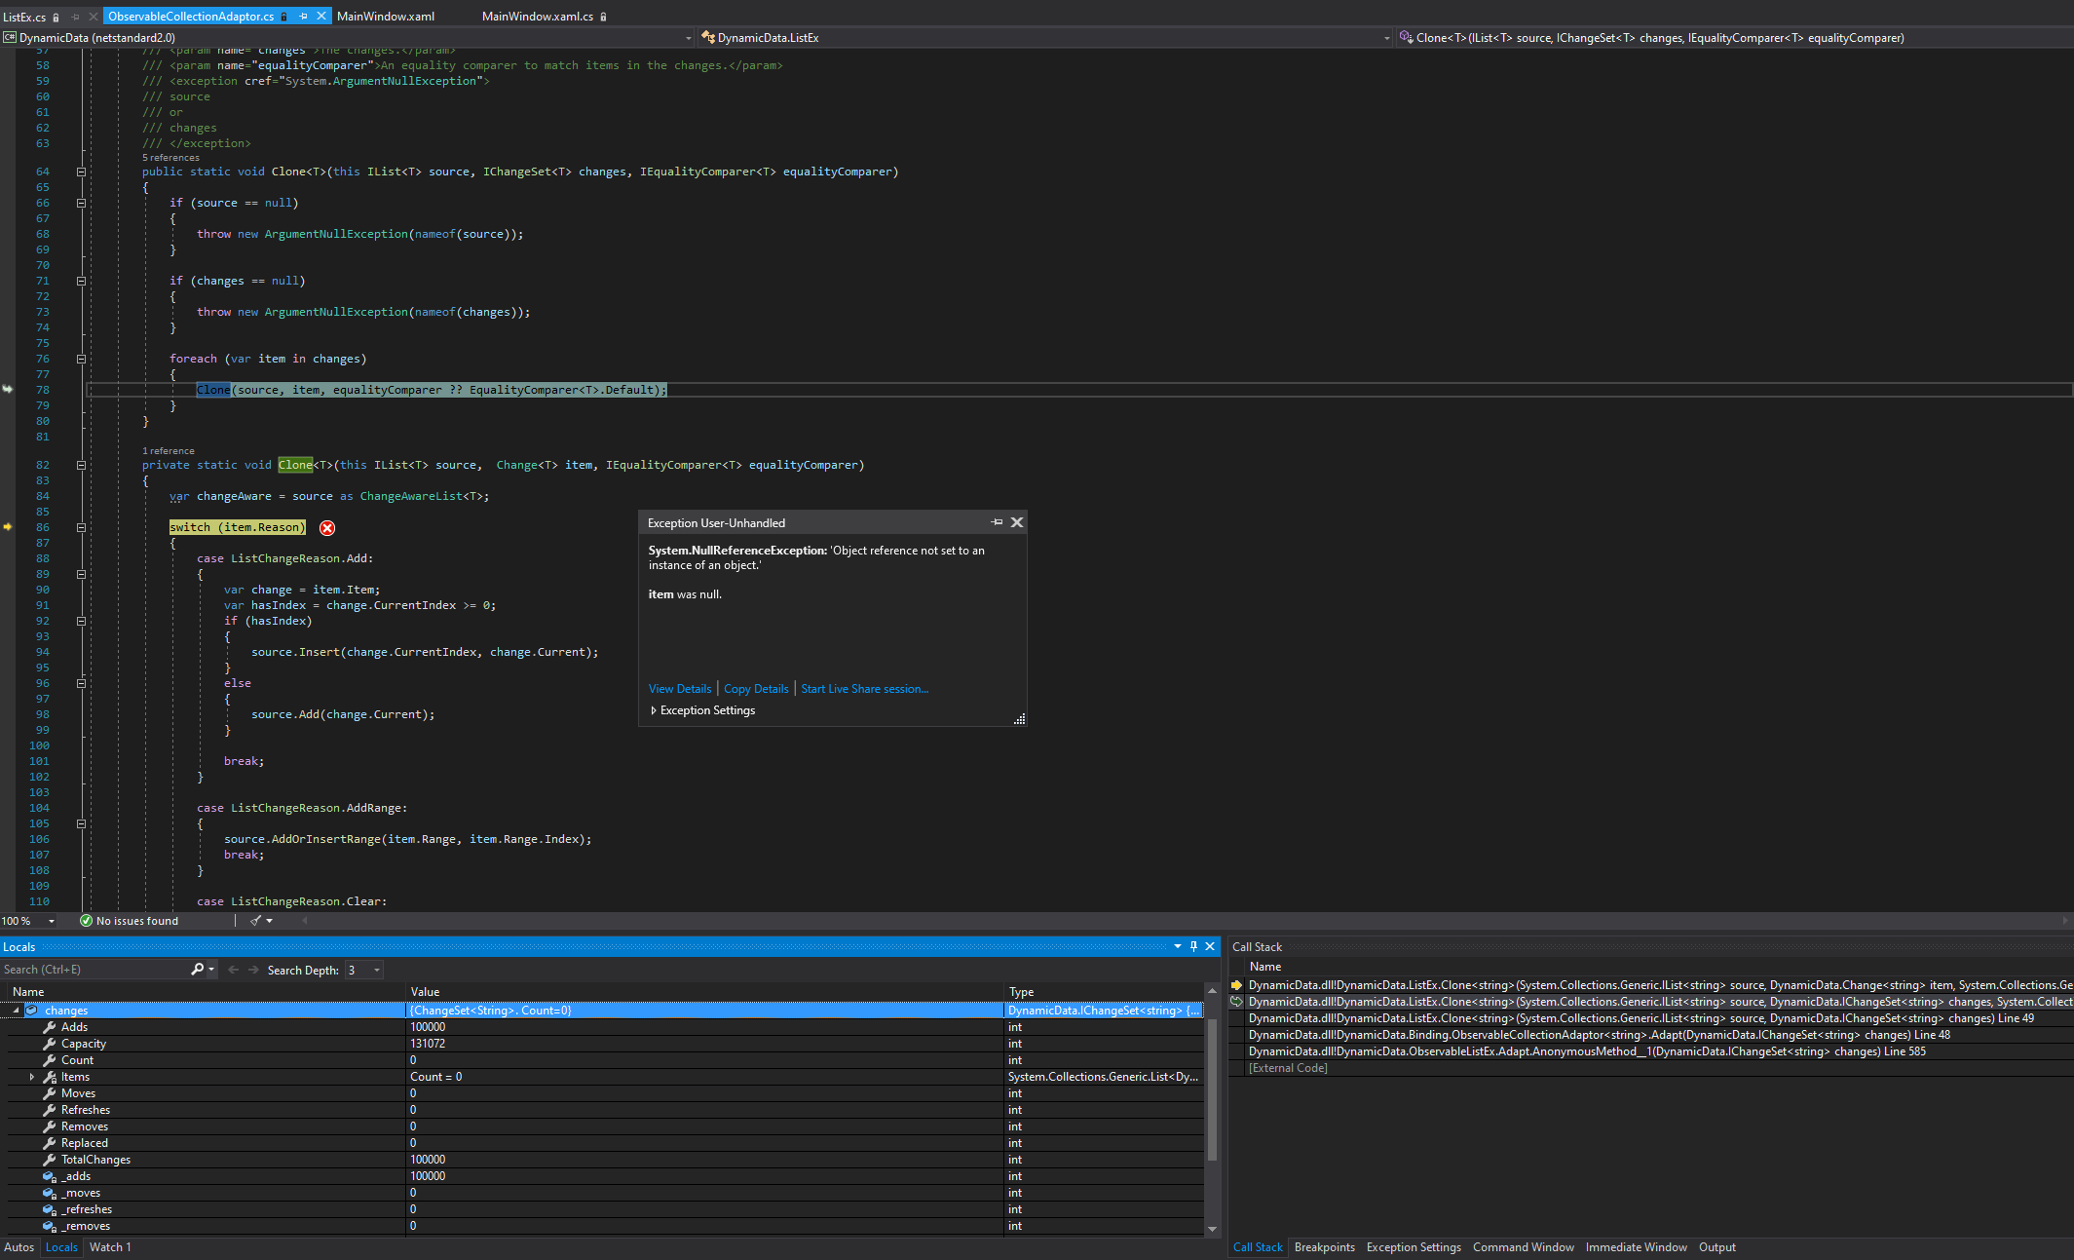The height and width of the screenshot is (1260, 2074).
Task: Open the Search Depth dropdown
Action: click(377, 970)
